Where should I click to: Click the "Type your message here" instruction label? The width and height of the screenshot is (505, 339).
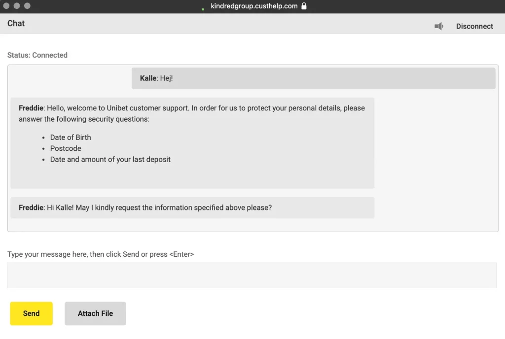(x=101, y=254)
